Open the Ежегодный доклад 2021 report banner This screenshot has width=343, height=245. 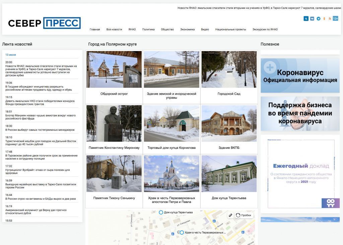coord(300,172)
